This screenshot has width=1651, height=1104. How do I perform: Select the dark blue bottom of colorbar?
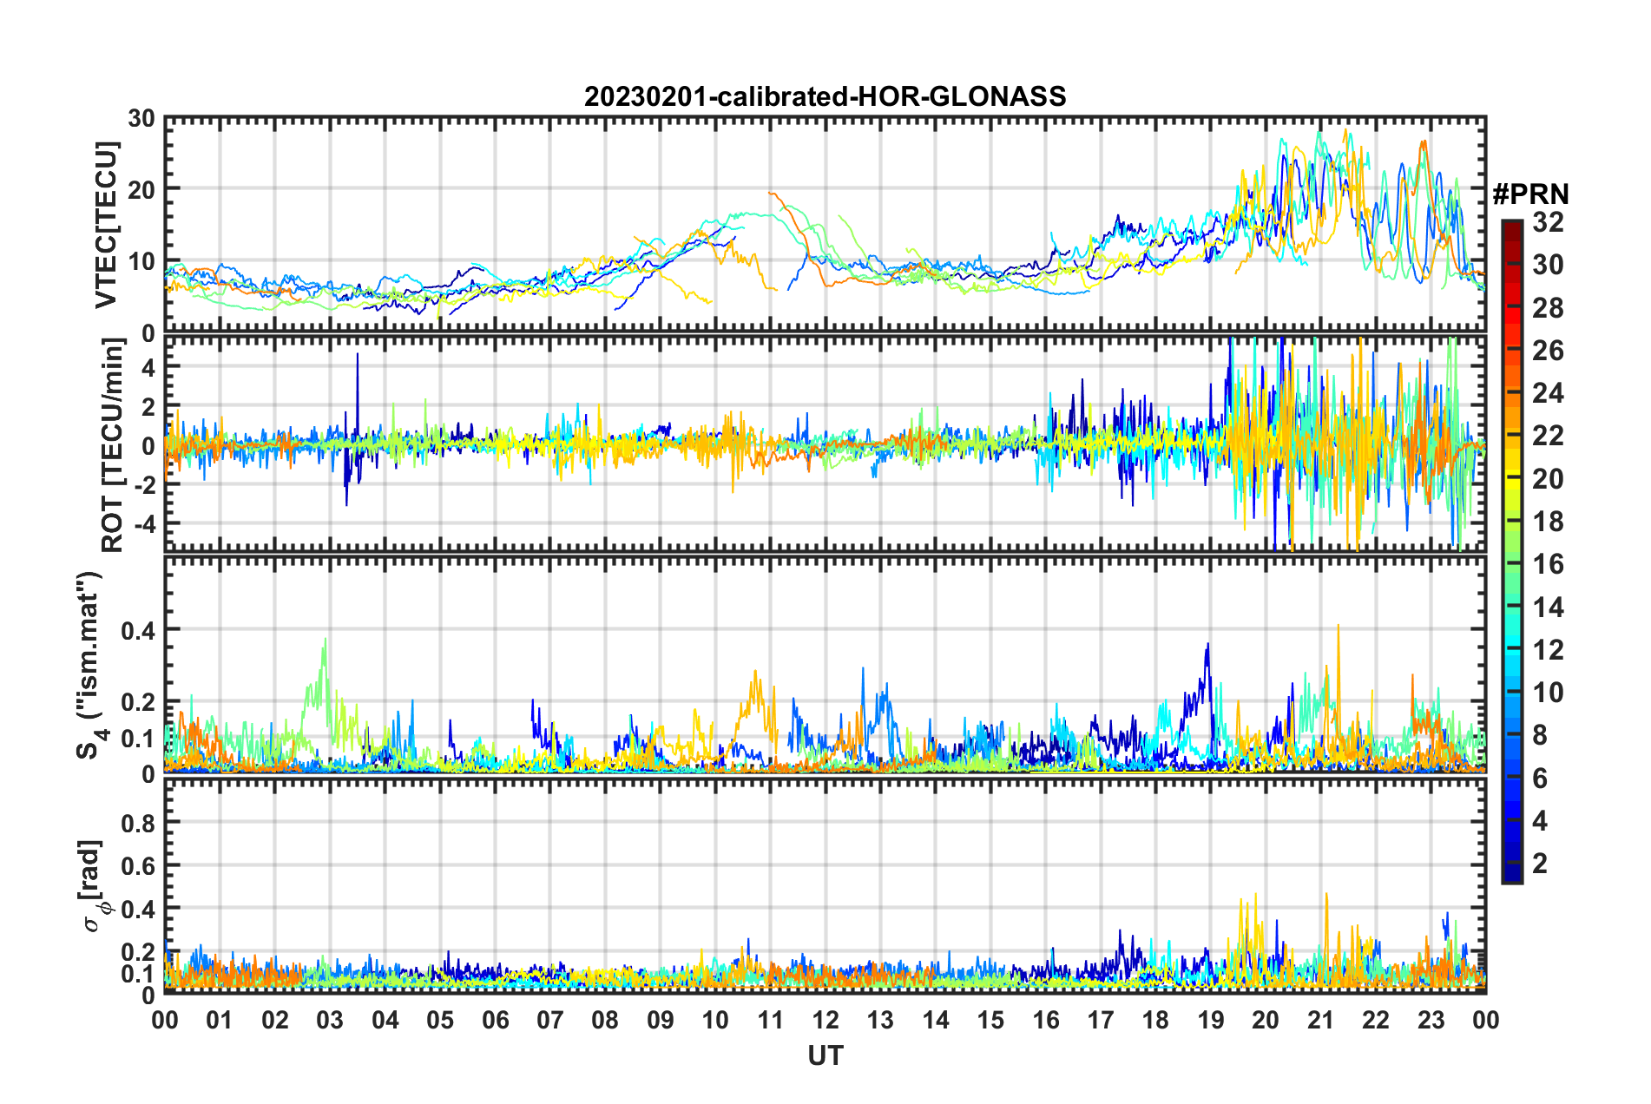pyautogui.click(x=1511, y=875)
